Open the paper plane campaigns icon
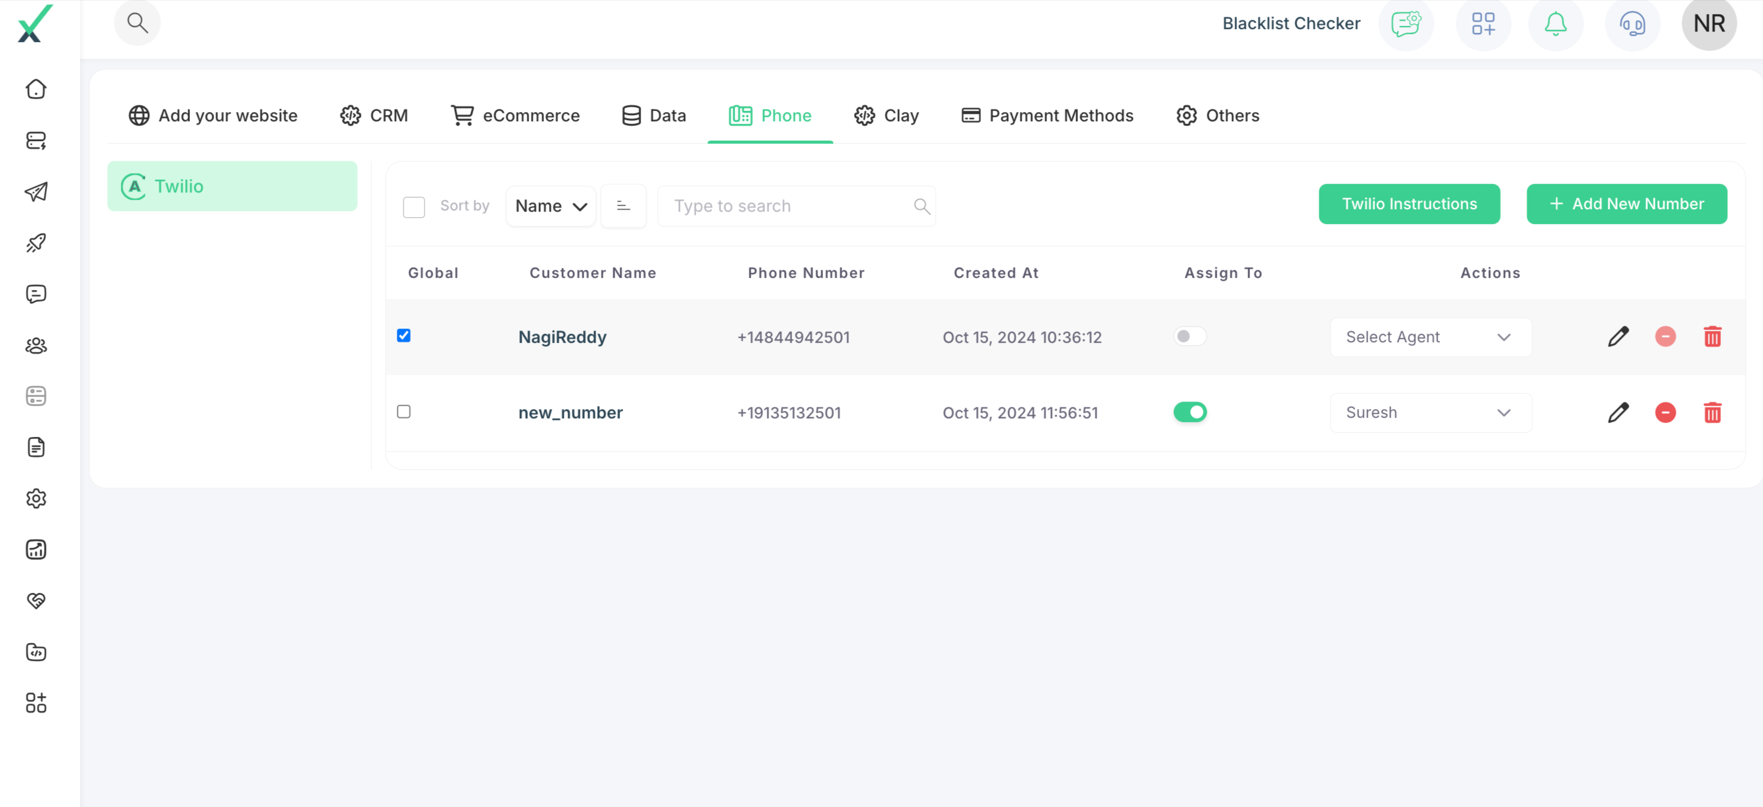 coord(36,192)
